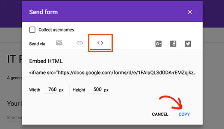
Task: Click the "Embed HTML" heading text
Action: [46, 61]
